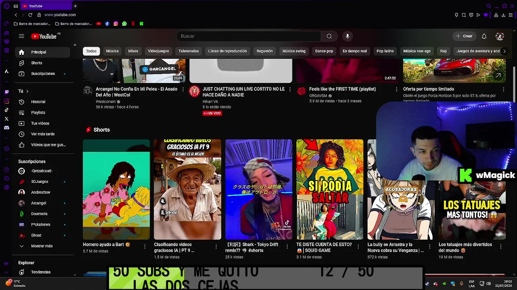The image size is (517, 290).
Task: Open the Instagram bookmark icon
Action: [x=116, y=24]
